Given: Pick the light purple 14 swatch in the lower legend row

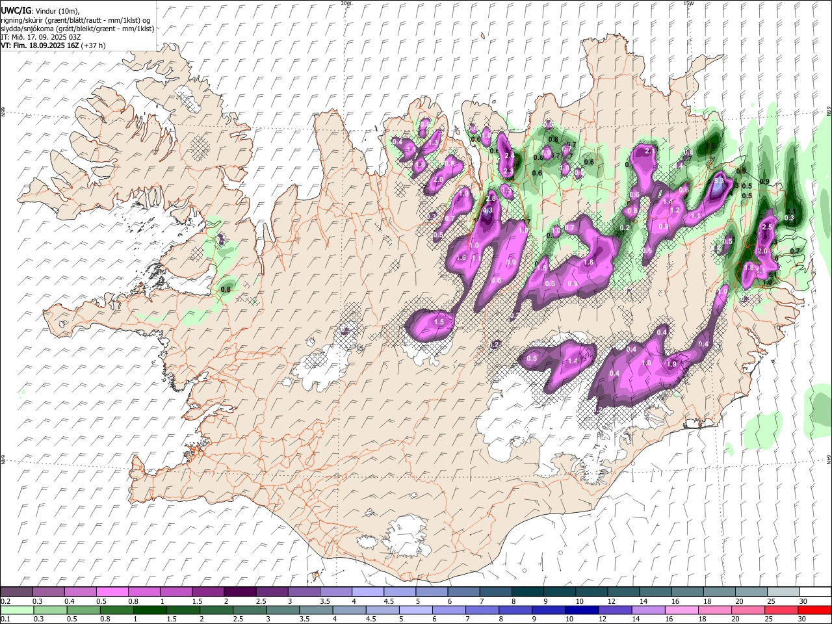Looking at the screenshot, I should click(647, 610).
